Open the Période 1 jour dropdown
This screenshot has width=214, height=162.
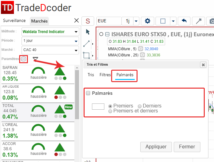[x=50, y=41]
